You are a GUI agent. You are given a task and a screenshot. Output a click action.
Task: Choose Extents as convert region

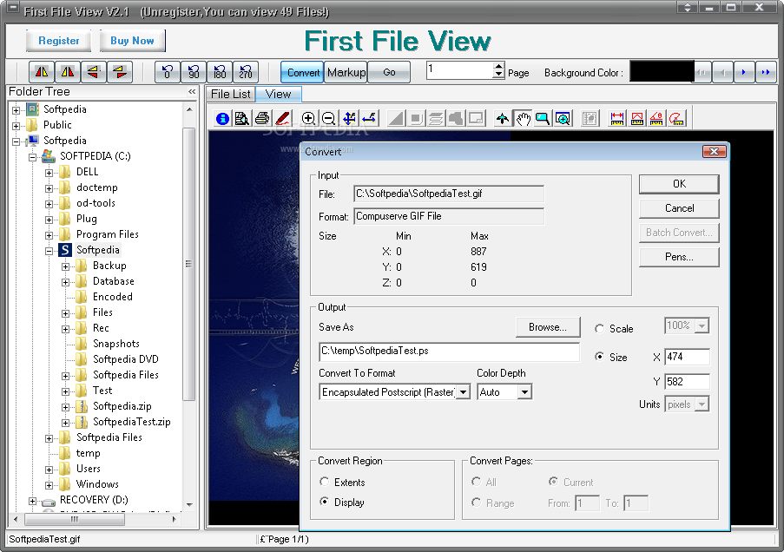(325, 482)
